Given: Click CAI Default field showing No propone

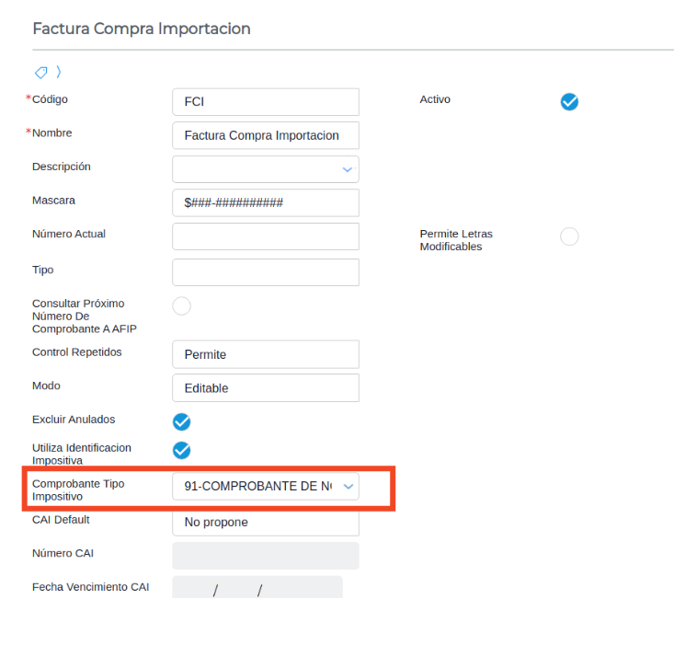Looking at the screenshot, I should (265, 522).
